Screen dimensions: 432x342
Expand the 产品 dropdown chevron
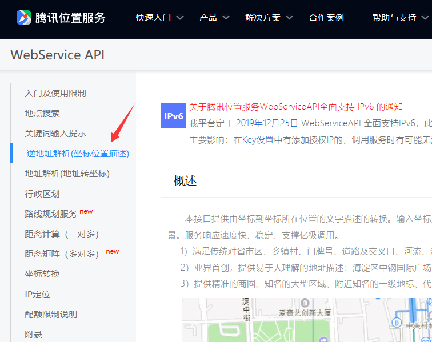click(226, 18)
